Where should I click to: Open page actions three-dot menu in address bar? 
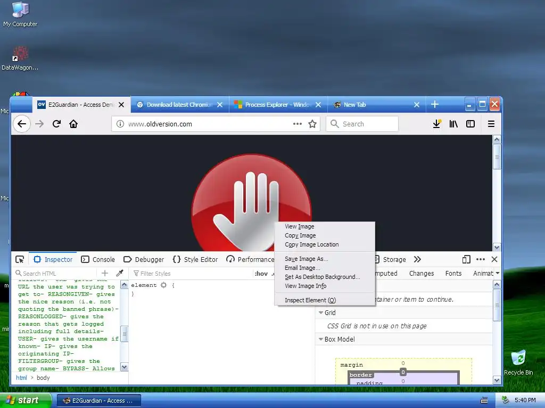click(297, 123)
